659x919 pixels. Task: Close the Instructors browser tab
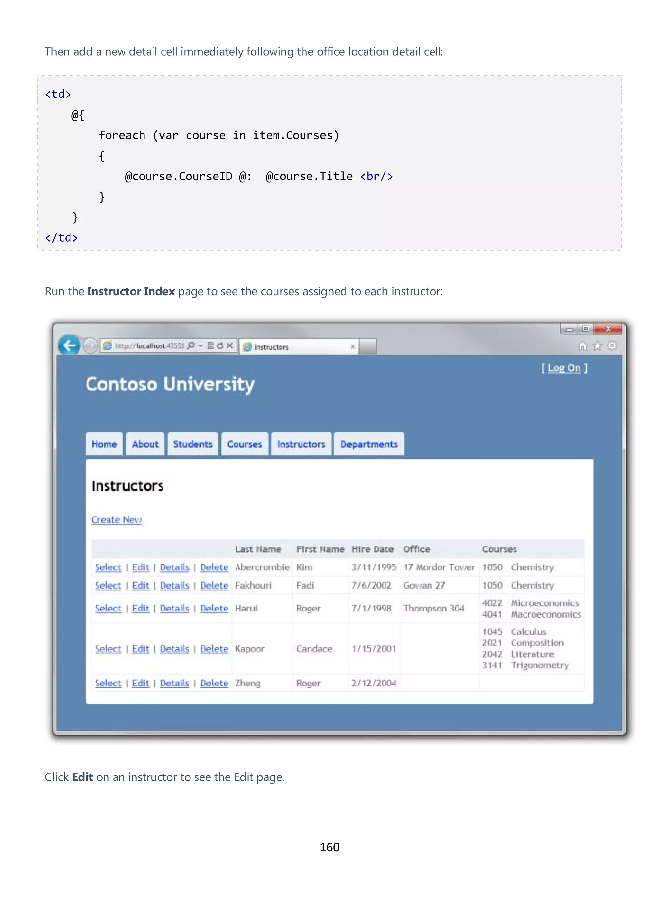coord(353,346)
